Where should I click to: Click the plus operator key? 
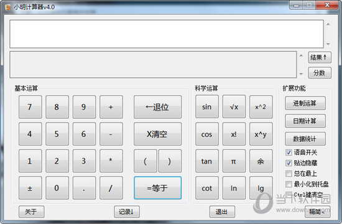tap(111, 107)
